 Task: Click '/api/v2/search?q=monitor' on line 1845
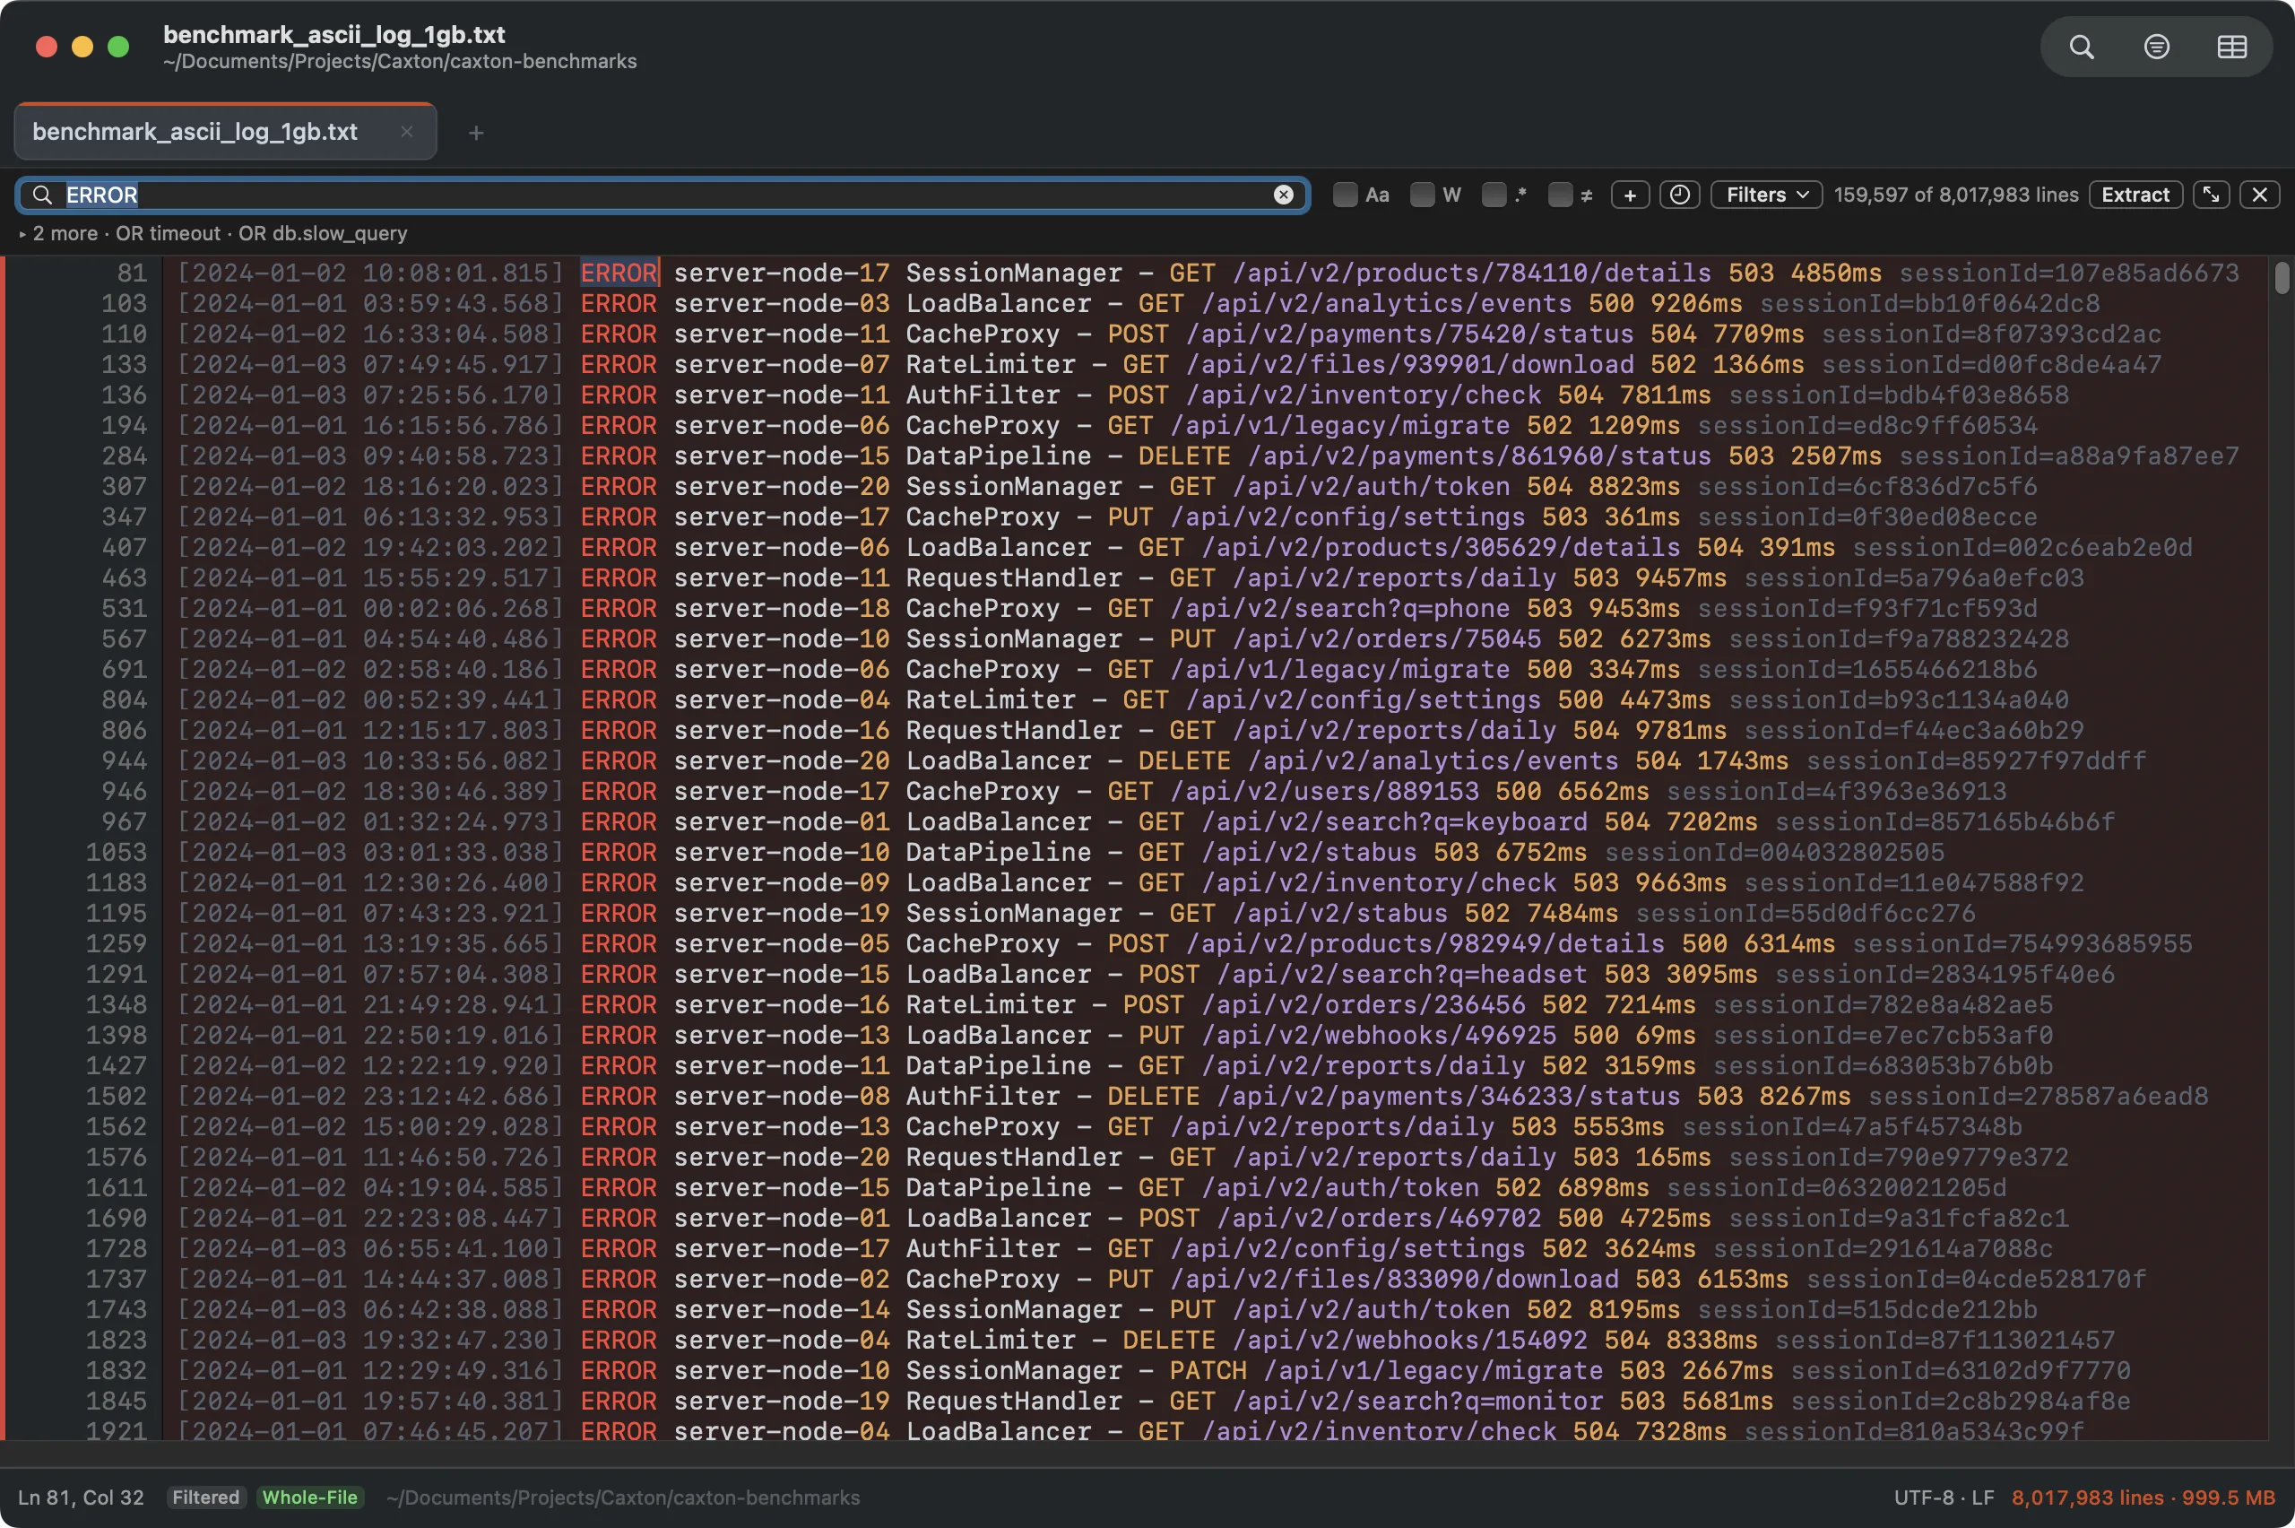click(x=1417, y=1402)
